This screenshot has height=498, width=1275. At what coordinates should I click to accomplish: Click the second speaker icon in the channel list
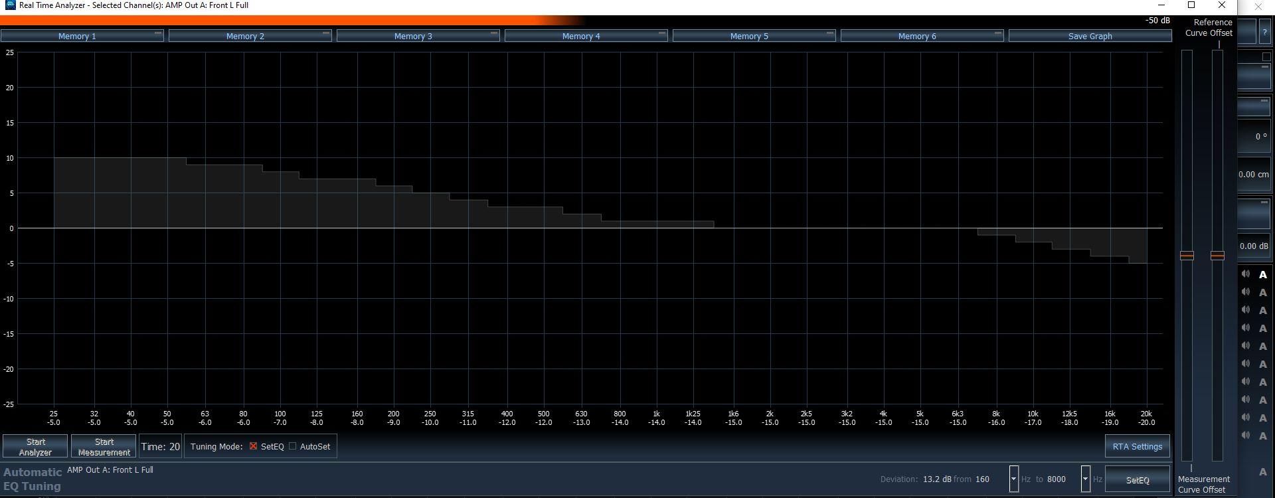point(1246,292)
